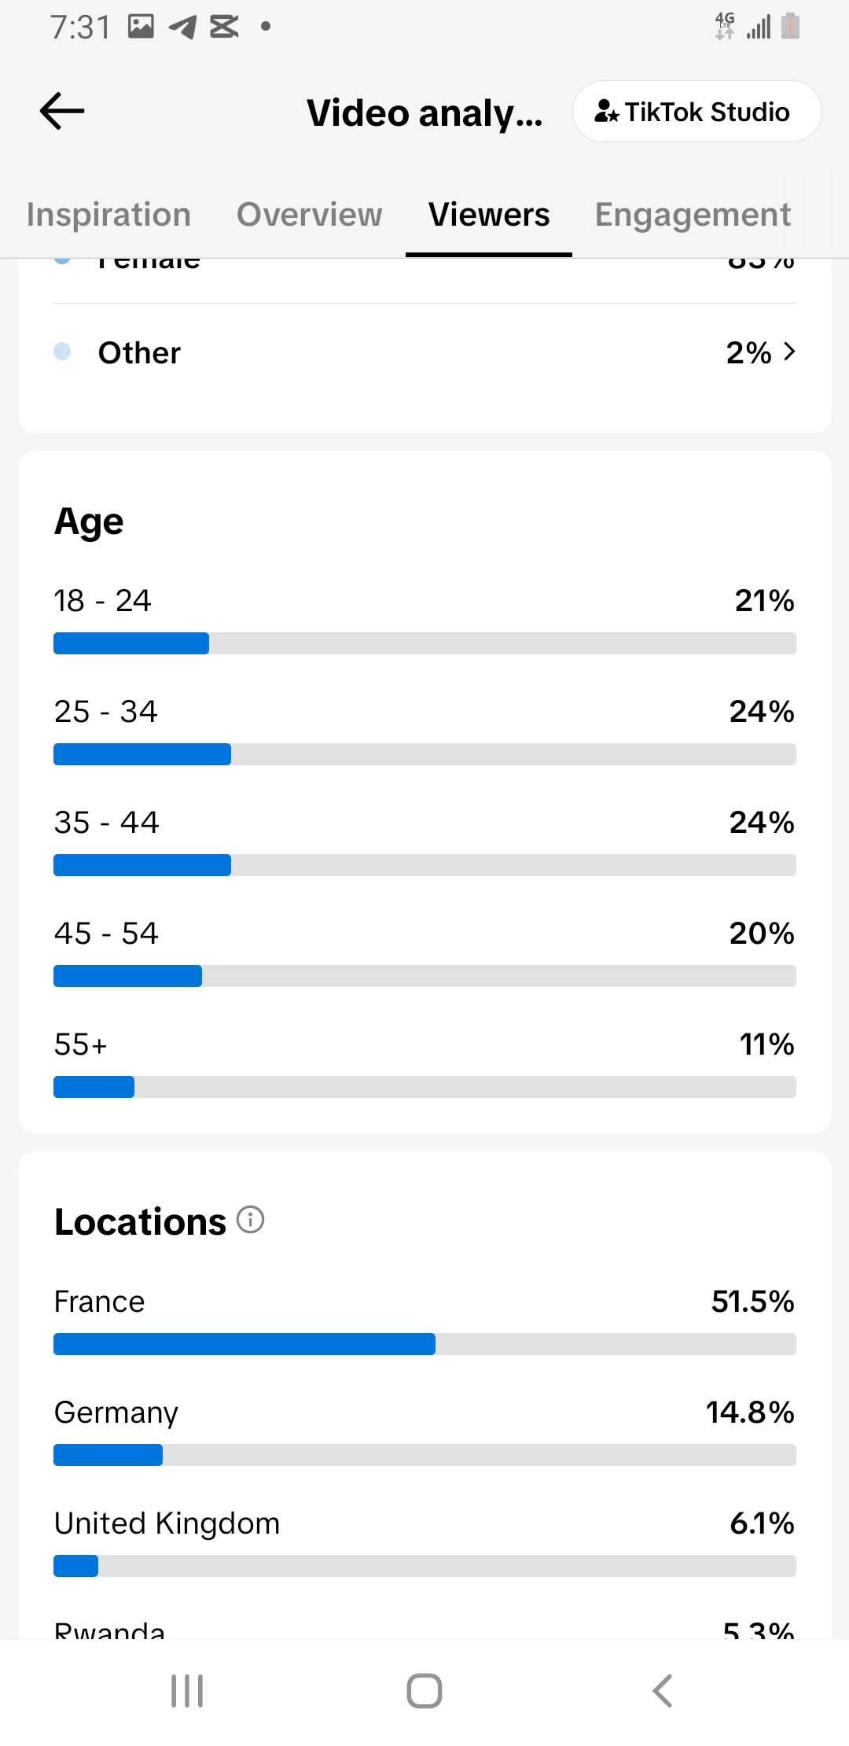This screenshot has height=1746, width=849.
Task: Tap the 25 - 34 age bar
Action: click(424, 754)
